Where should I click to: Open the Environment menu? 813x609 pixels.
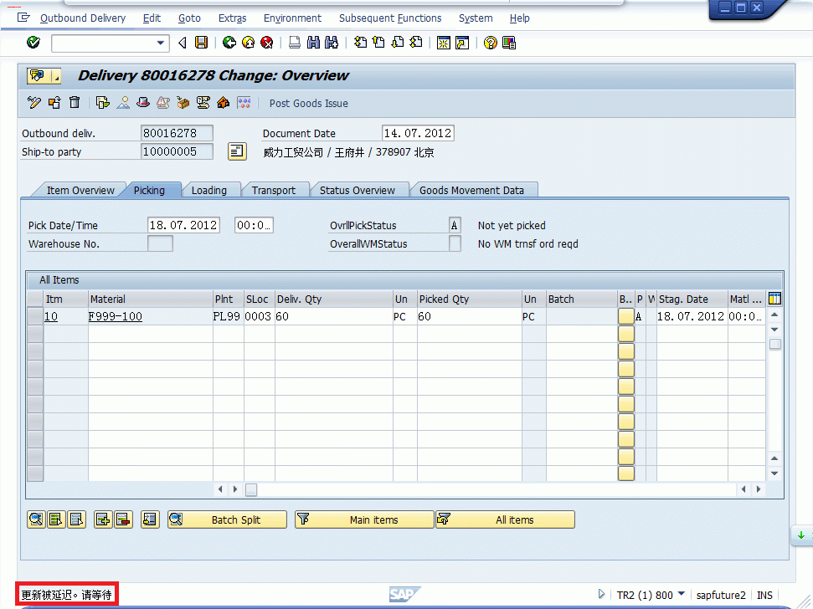(x=292, y=18)
